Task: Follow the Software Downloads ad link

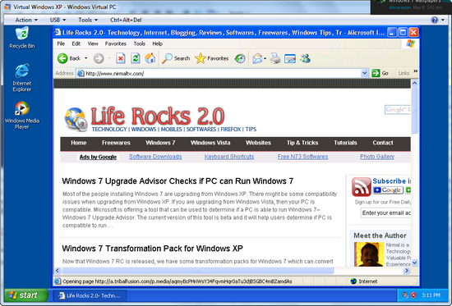Action: click(155, 157)
